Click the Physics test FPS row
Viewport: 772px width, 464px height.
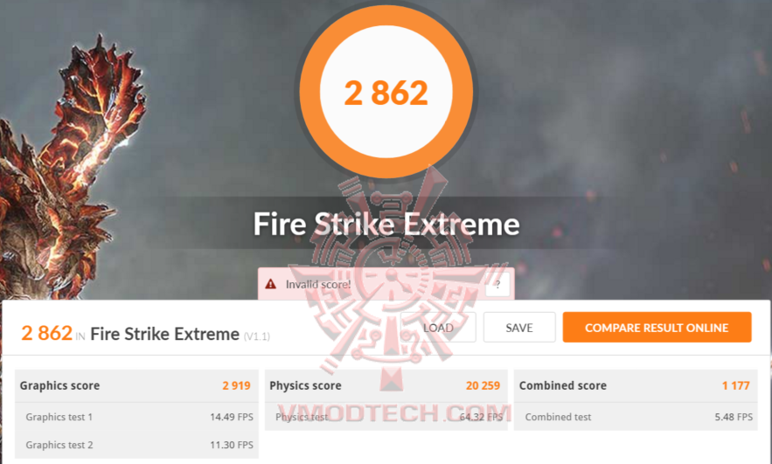(x=386, y=417)
